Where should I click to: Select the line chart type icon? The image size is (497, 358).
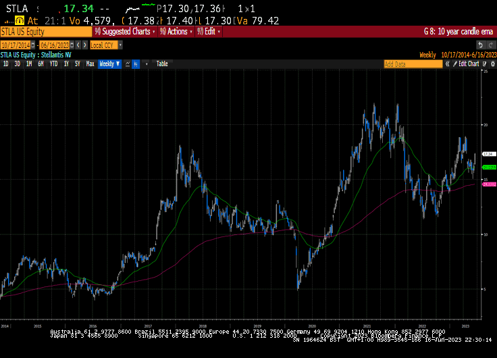coord(128,64)
